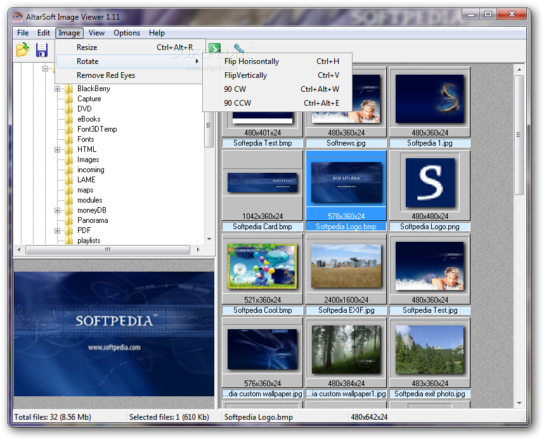Select the Softpedia 1.jpg thumbnail
Viewport: 544px width, 440px height.
(431, 99)
